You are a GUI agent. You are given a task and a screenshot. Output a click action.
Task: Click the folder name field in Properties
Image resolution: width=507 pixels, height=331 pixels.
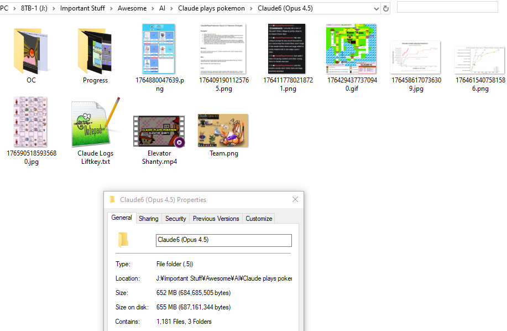[x=224, y=240]
